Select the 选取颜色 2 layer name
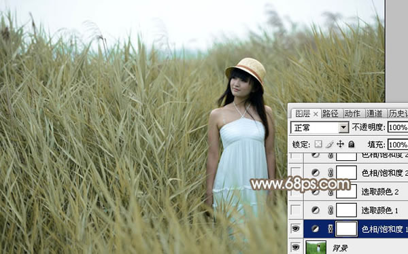Image resolution: width=408 pixels, height=254 pixels. point(380,192)
